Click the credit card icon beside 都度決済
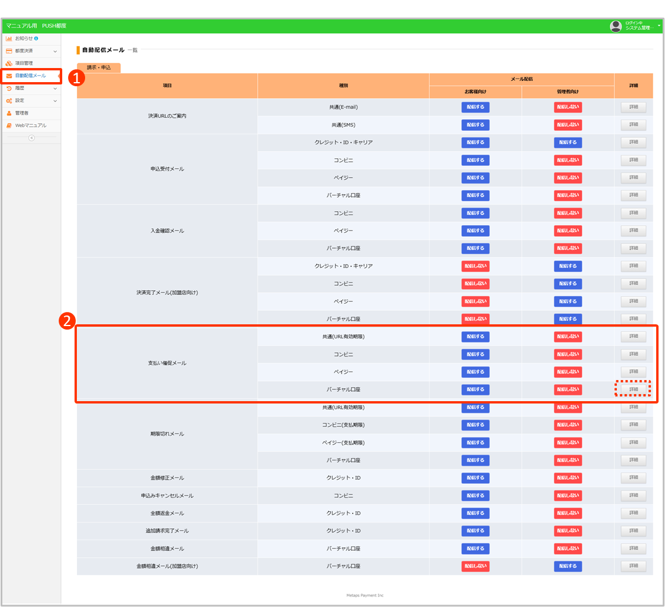This screenshot has width=665, height=607. [x=9, y=51]
